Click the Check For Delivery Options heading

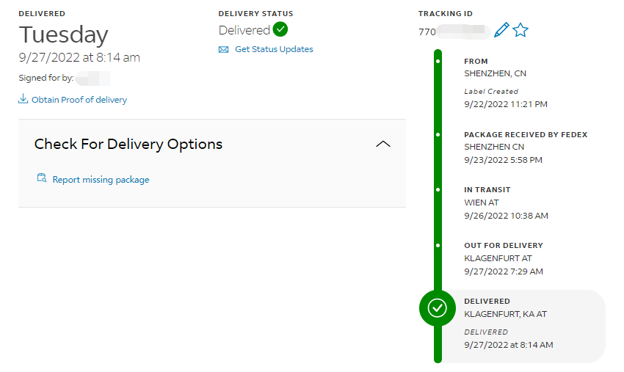128,144
